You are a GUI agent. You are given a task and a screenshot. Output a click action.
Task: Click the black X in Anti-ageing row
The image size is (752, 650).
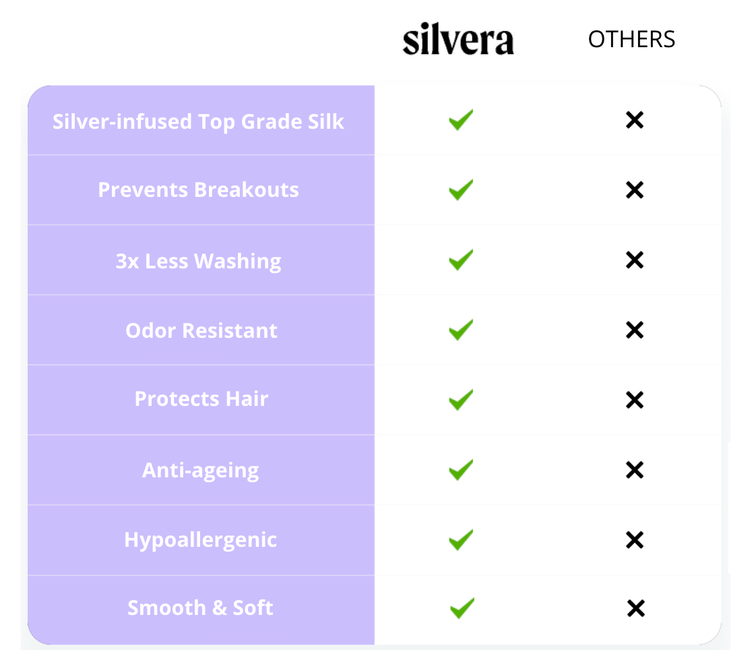point(635,470)
